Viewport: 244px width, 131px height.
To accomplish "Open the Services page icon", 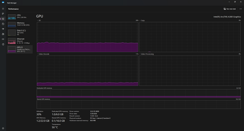I will point(3,44).
